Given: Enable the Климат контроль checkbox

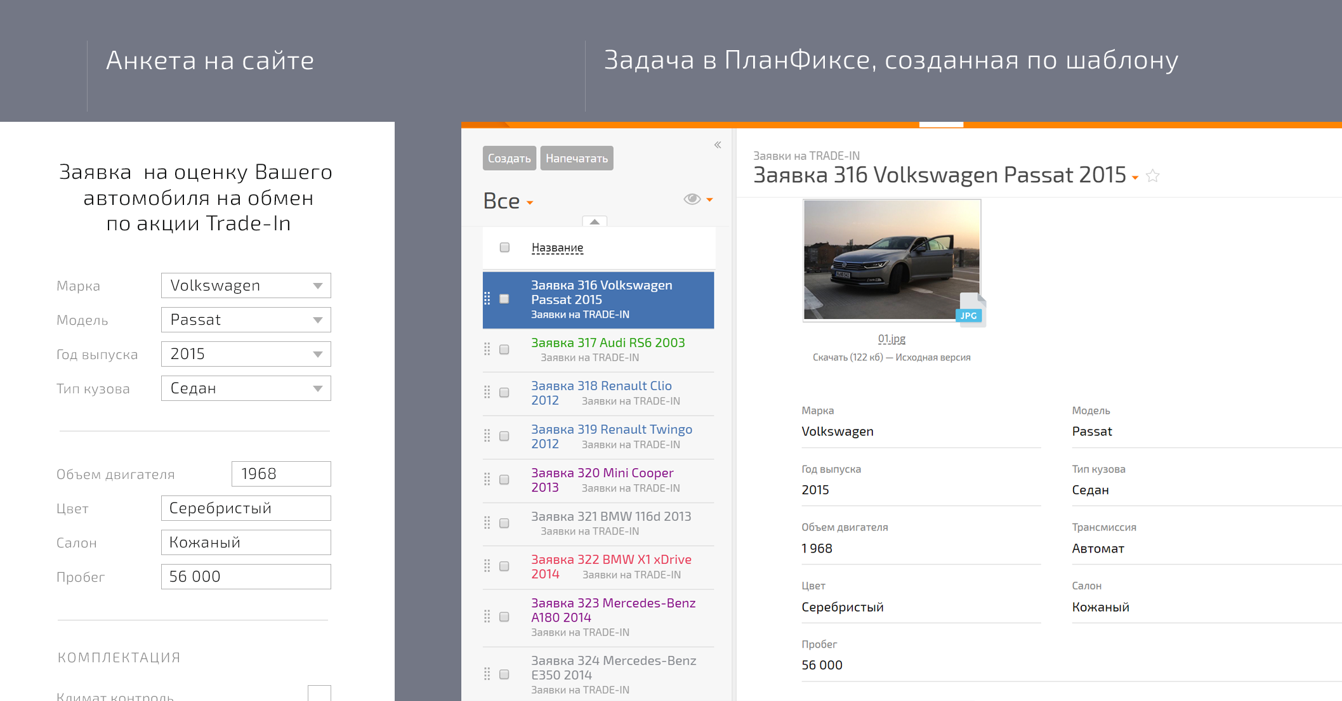Looking at the screenshot, I should [319, 693].
